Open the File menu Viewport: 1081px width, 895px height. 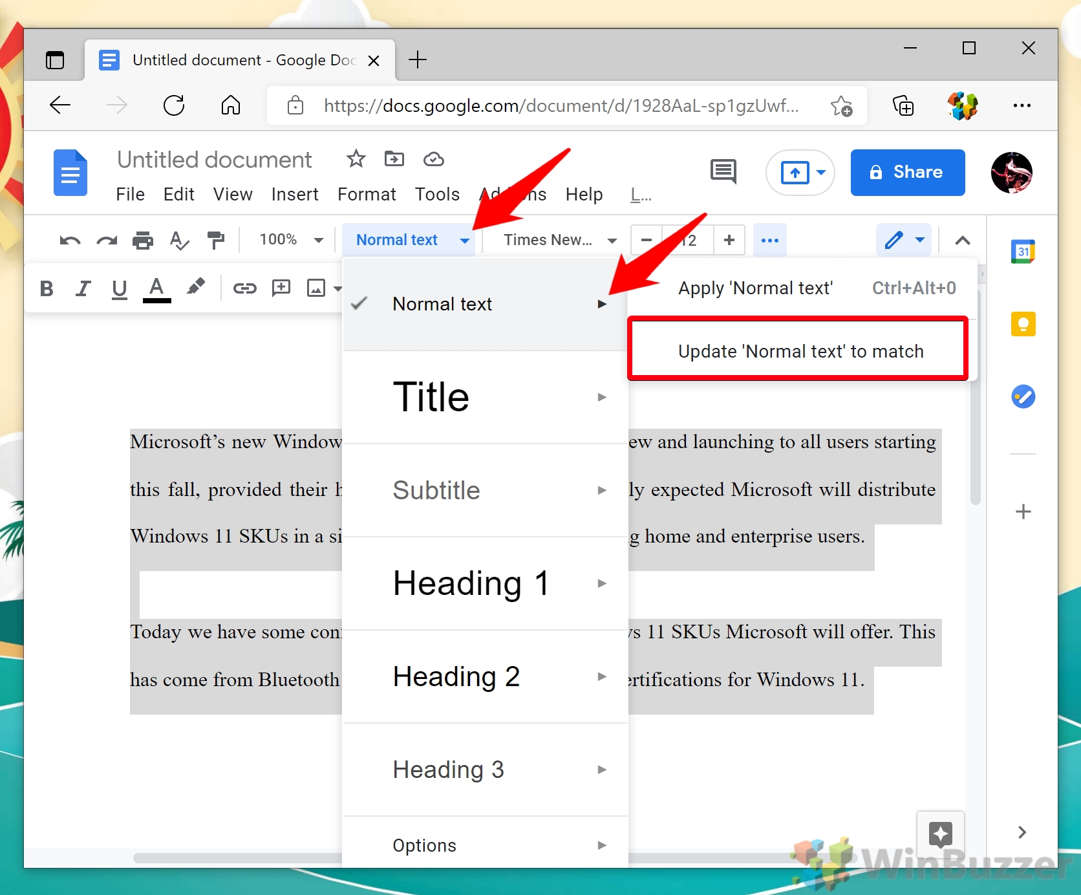[131, 194]
